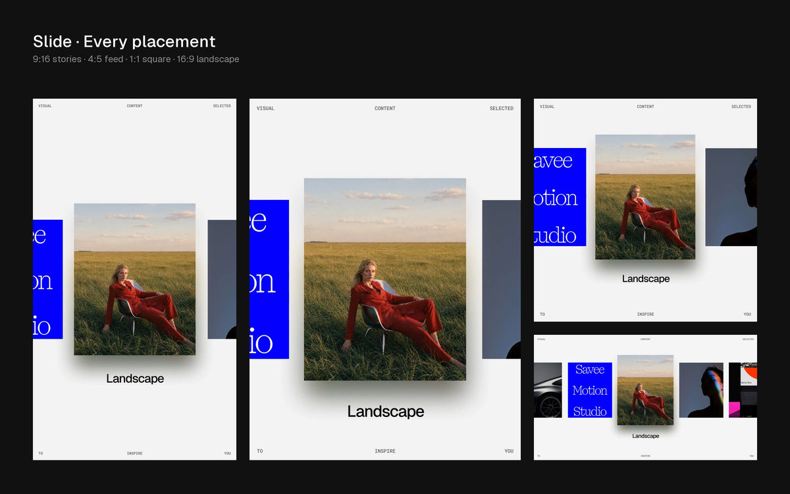
Task: Click "YOU" in the 9:16 stories slide footer
Action: (x=227, y=453)
